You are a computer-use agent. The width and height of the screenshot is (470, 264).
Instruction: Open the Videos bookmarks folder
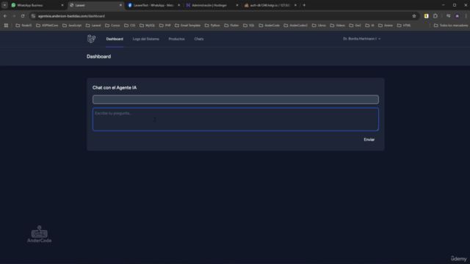coord(338,26)
